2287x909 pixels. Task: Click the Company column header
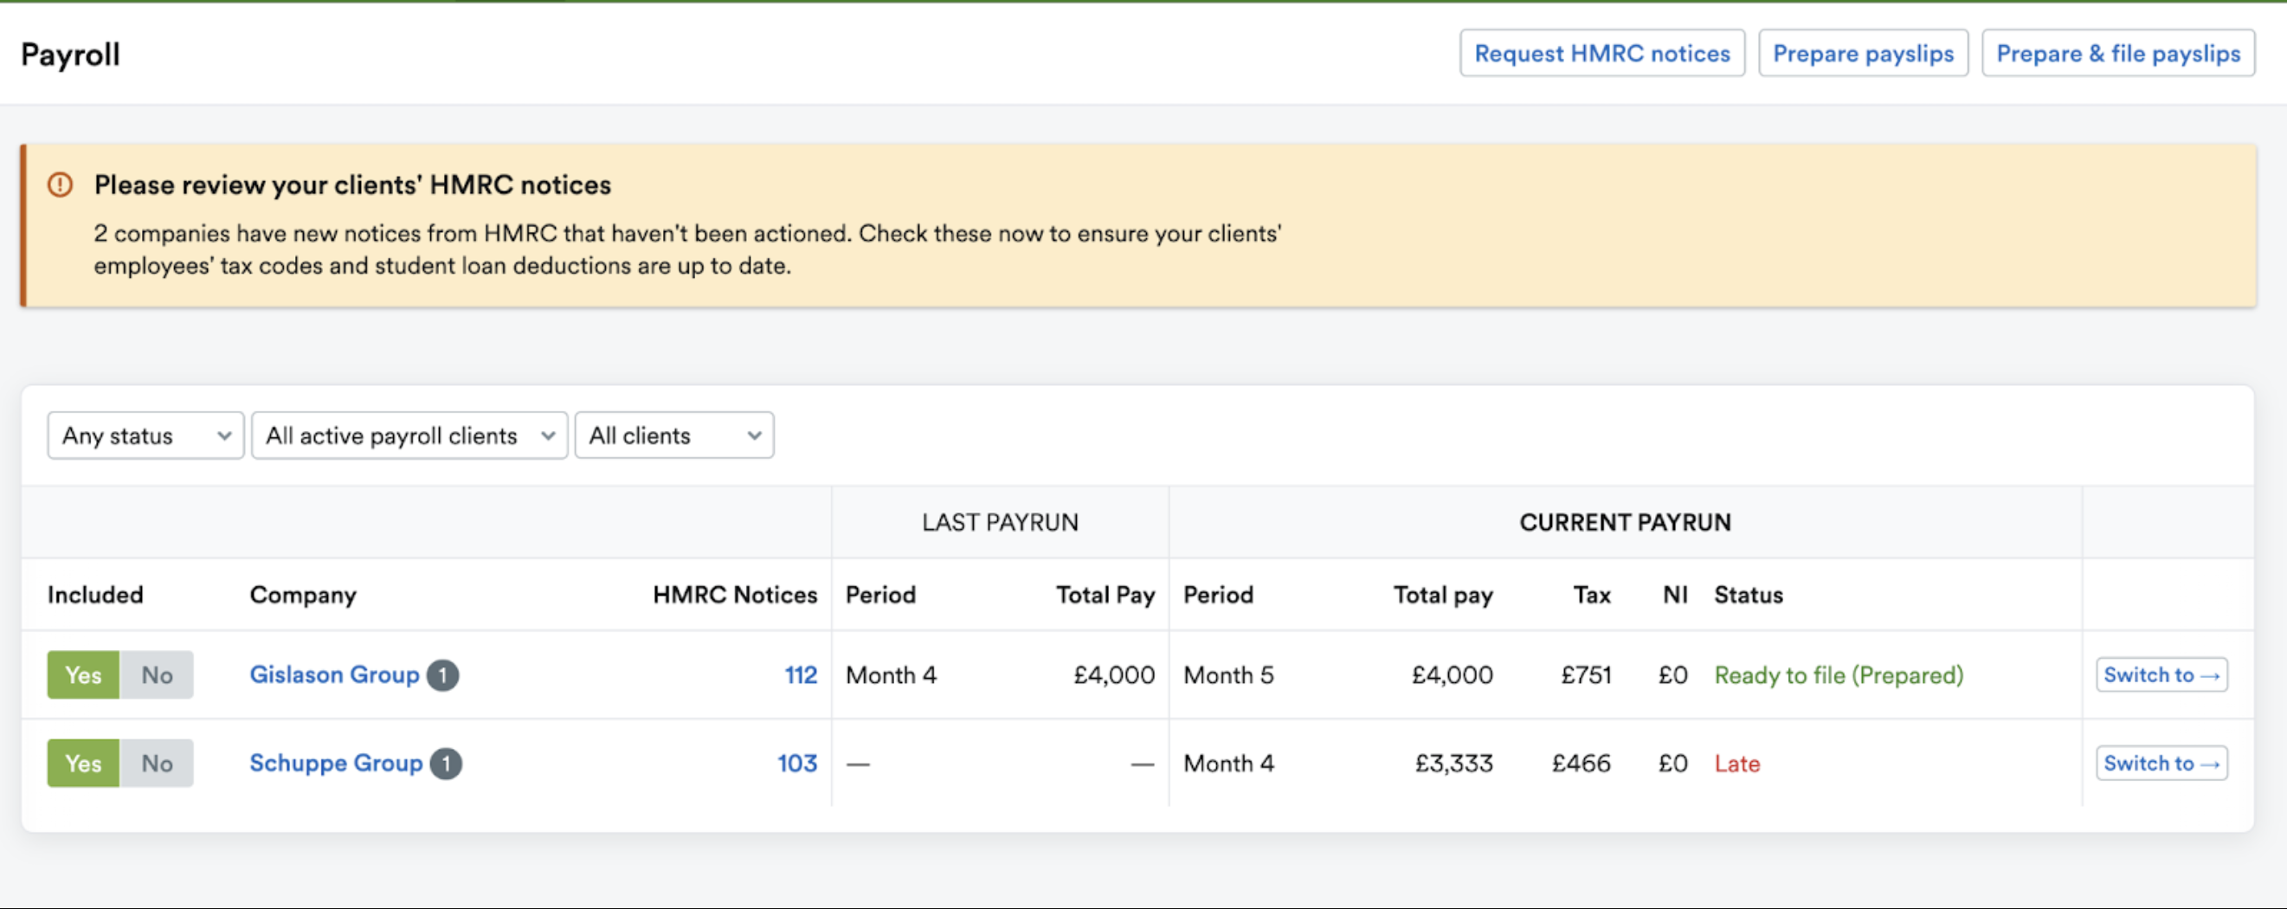(303, 595)
